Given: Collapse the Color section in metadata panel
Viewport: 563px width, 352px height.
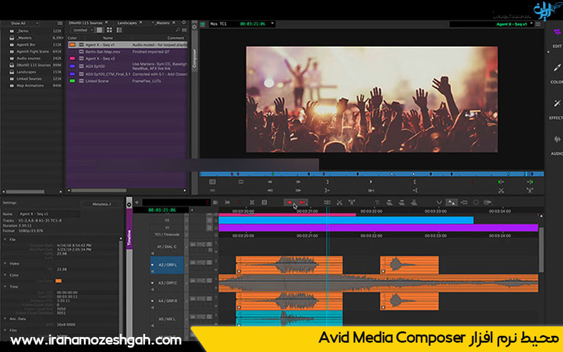Looking at the screenshot, I should [5, 275].
